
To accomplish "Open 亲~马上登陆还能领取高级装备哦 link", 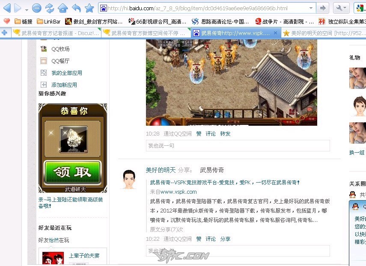I will pos(71,203).
